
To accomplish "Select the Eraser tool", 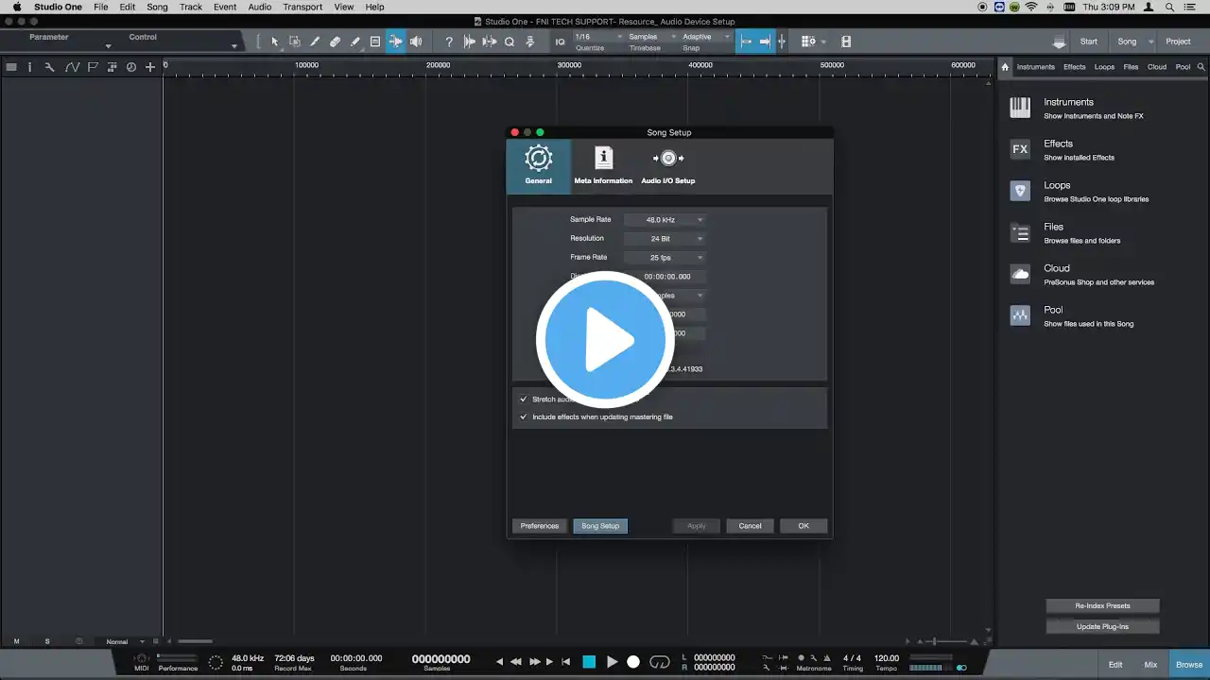I will coord(335,42).
